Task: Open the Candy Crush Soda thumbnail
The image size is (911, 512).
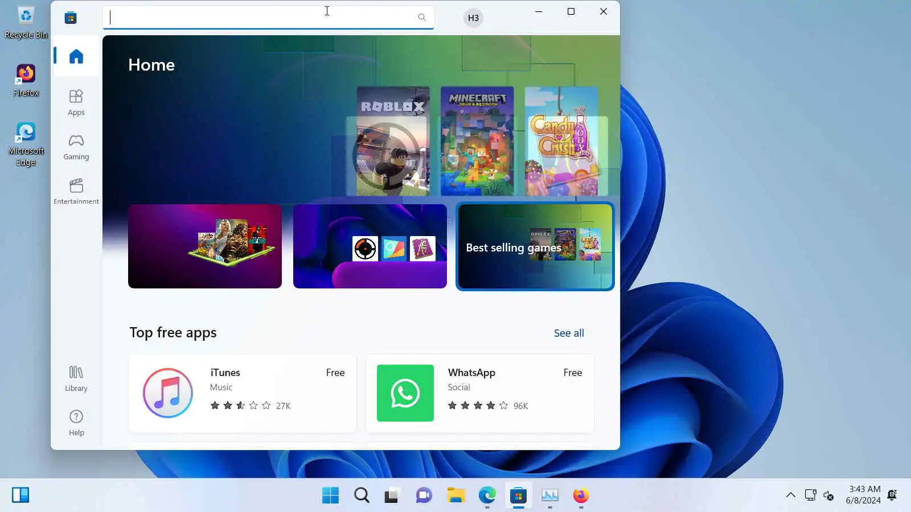Action: [561, 141]
